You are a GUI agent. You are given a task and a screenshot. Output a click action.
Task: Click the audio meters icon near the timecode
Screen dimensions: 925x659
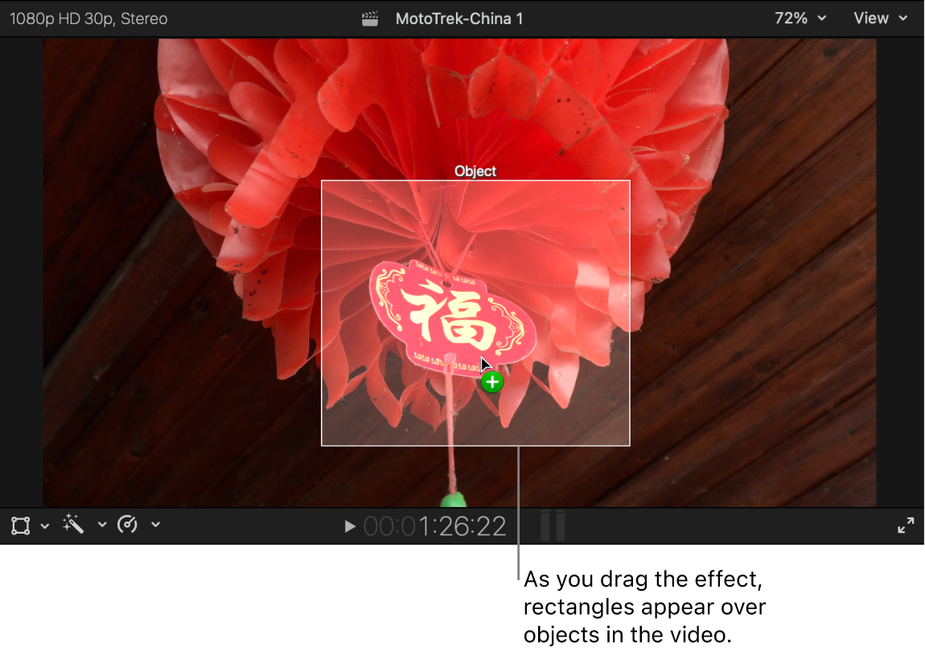click(553, 525)
